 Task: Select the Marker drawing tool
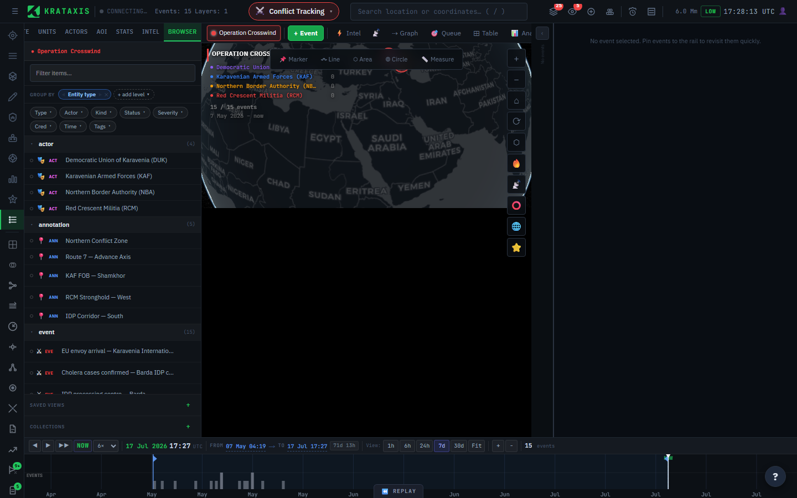(293, 59)
